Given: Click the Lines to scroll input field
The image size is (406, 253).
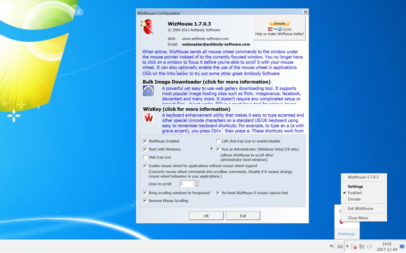Looking at the screenshot, I should [186, 184].
